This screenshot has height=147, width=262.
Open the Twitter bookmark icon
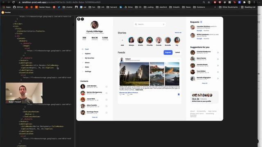point(59,7)
